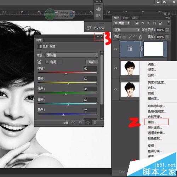Open the layer filter 类型 dropdown
The width and height of the screenshot is (177, 177).
coord(121,23)
